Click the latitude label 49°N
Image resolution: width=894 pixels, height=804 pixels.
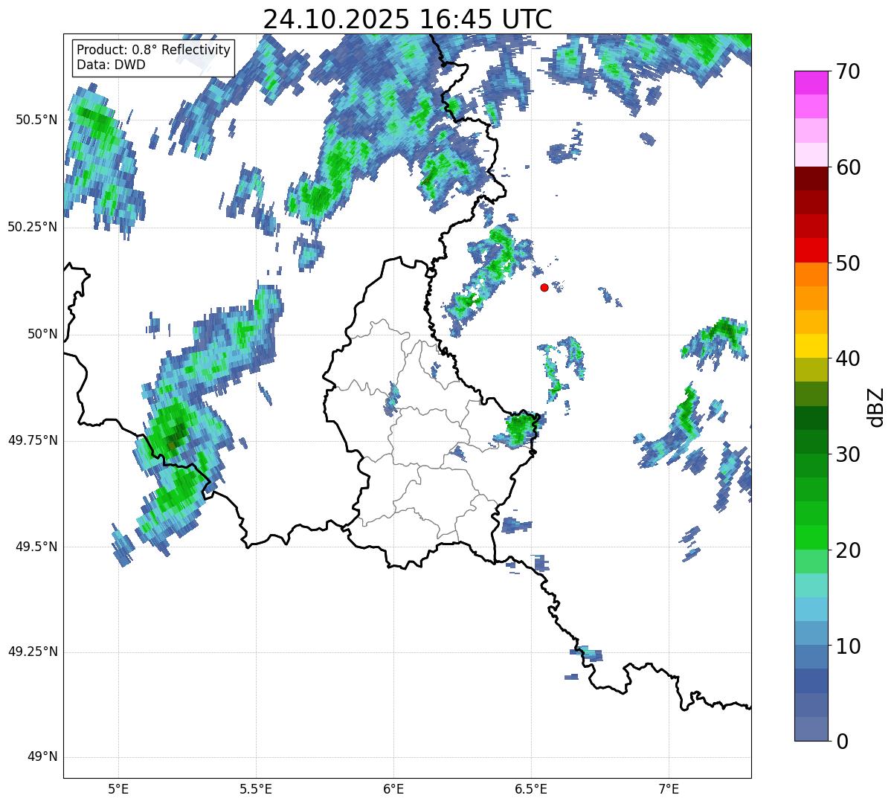click(x=43, y=757)
